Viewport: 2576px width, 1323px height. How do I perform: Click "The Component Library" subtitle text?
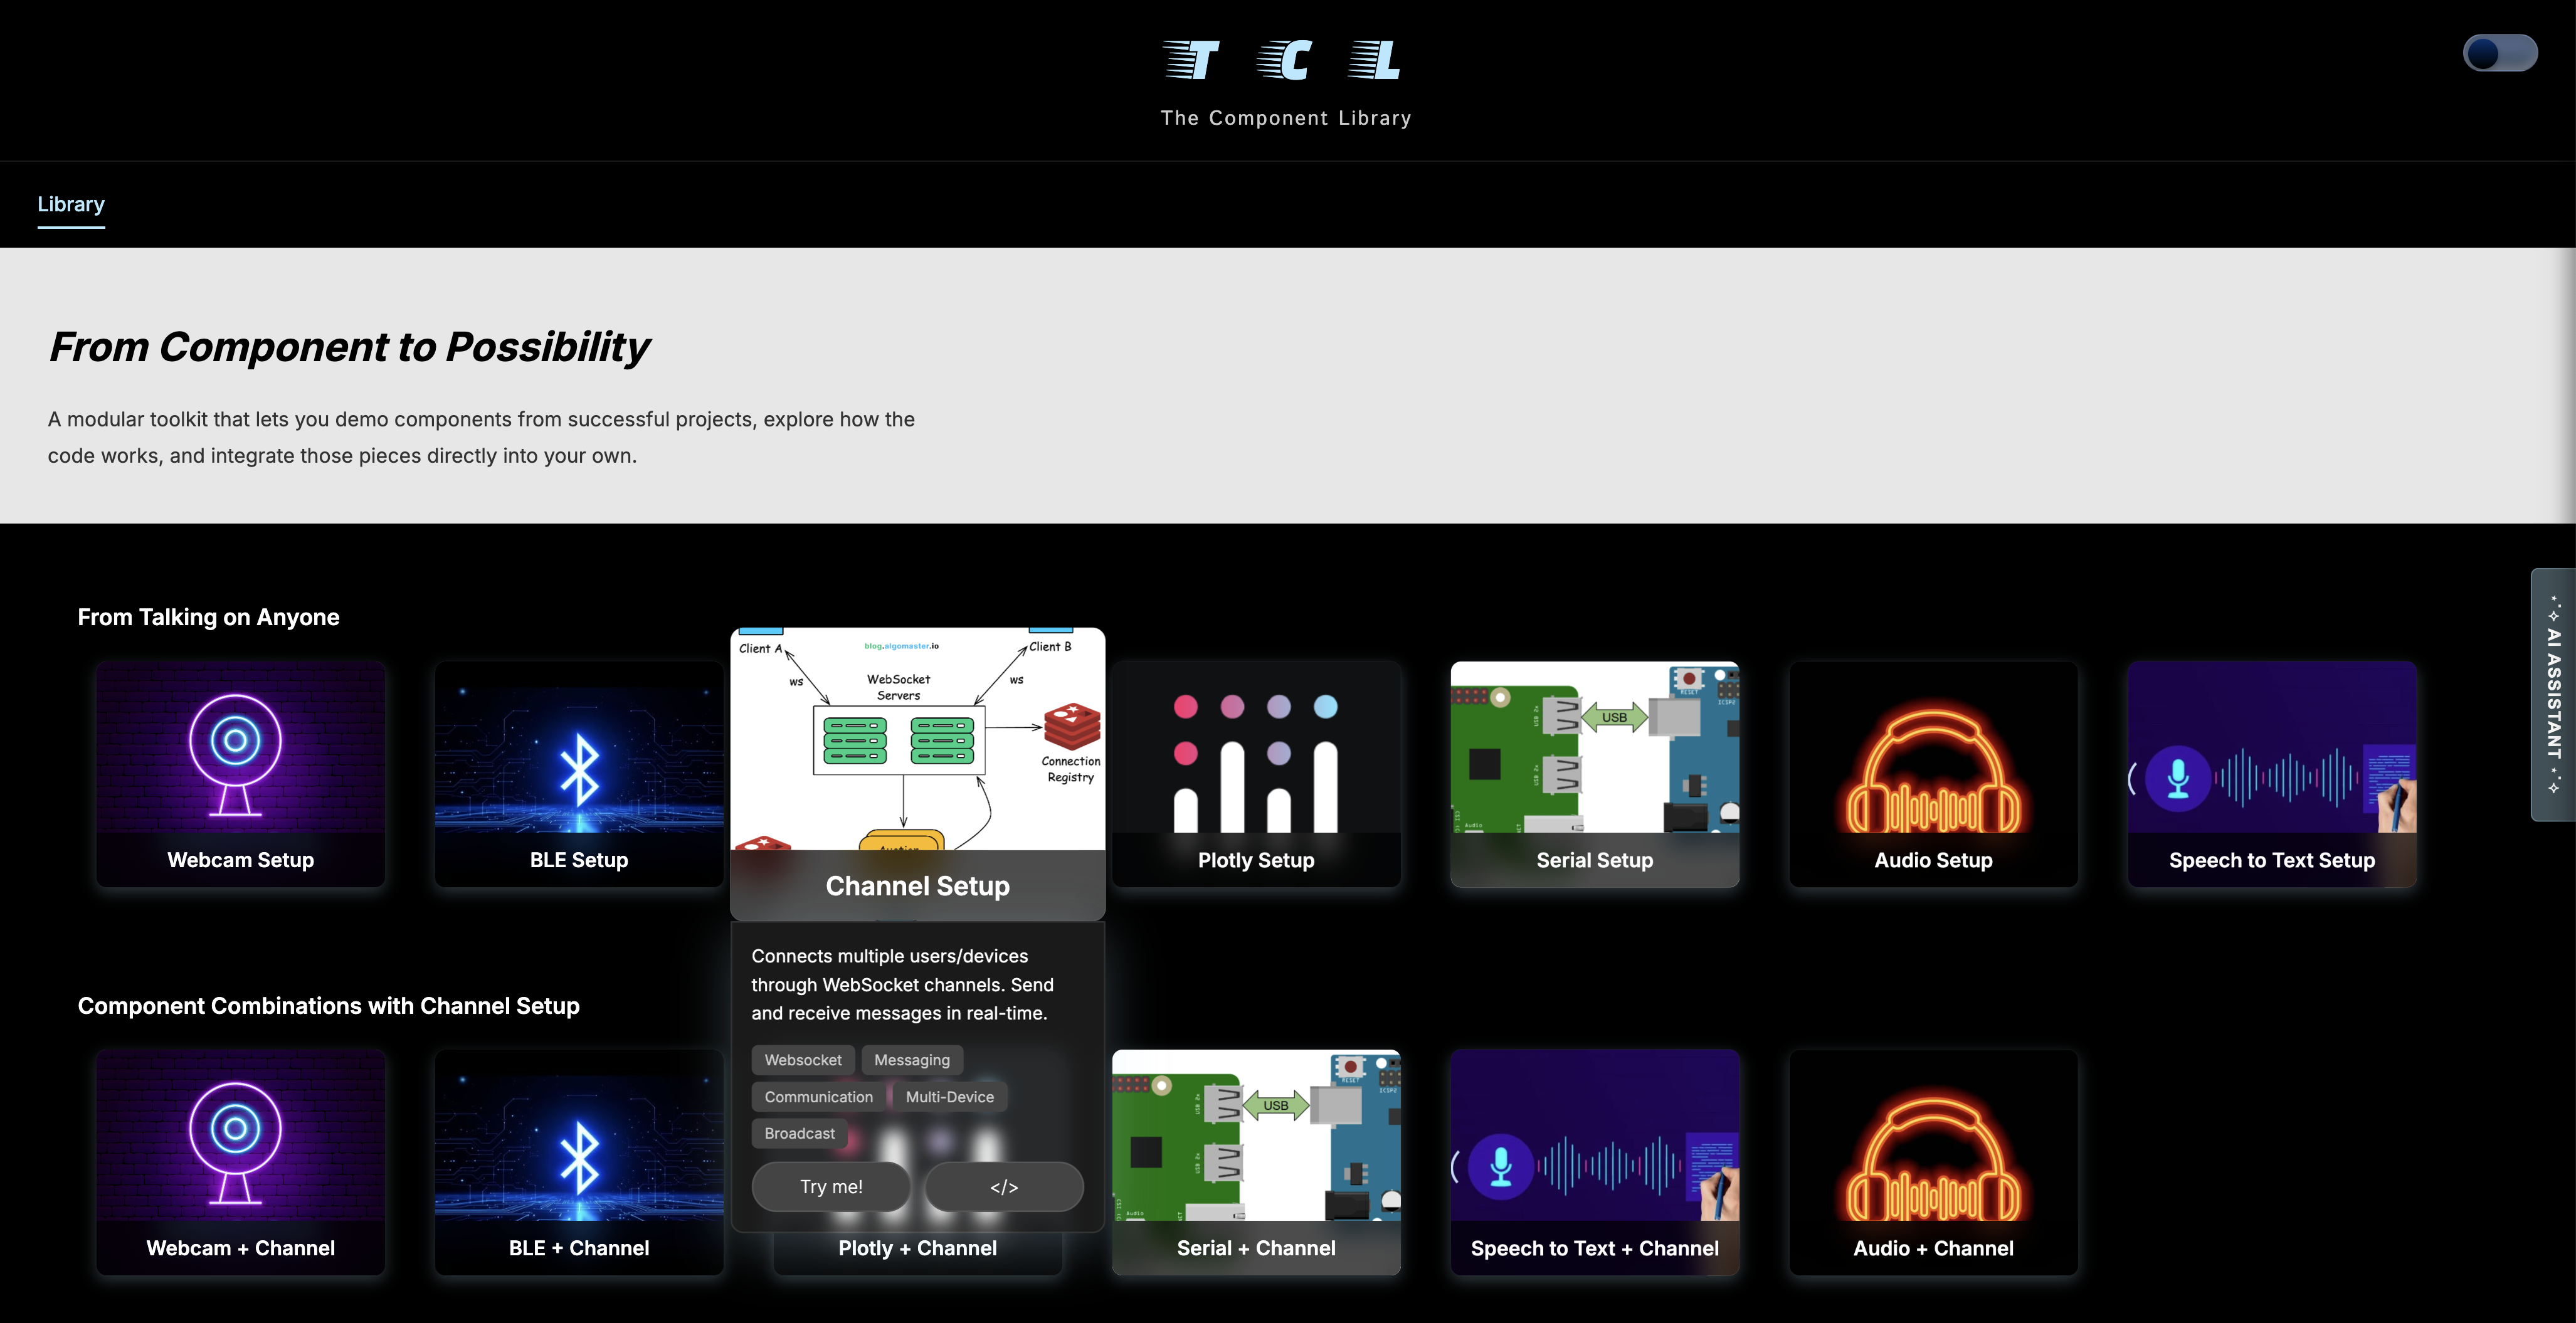click(1286, 118)
